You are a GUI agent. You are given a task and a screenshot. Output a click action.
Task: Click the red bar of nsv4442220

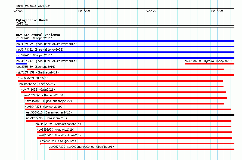[134, 127]
